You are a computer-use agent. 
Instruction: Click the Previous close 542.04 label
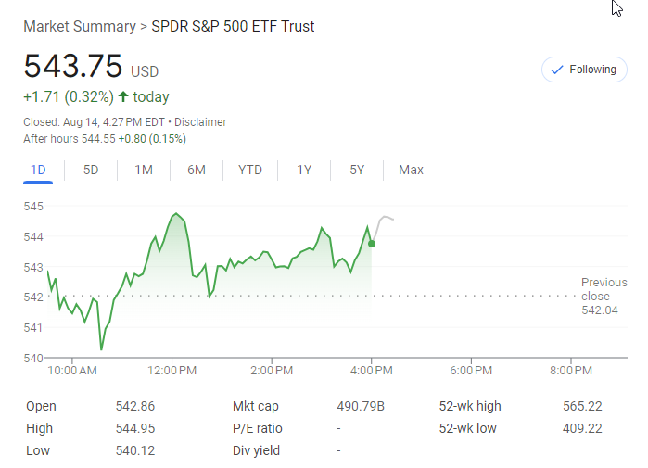(603, 297)
